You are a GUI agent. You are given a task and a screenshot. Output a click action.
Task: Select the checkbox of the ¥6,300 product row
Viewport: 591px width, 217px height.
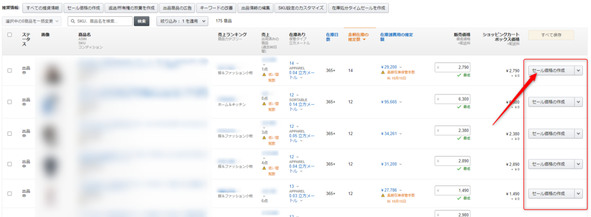tap(9, 101)
